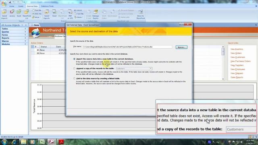
Task: Click the Status column header in Active Orders
Action: 44,47
